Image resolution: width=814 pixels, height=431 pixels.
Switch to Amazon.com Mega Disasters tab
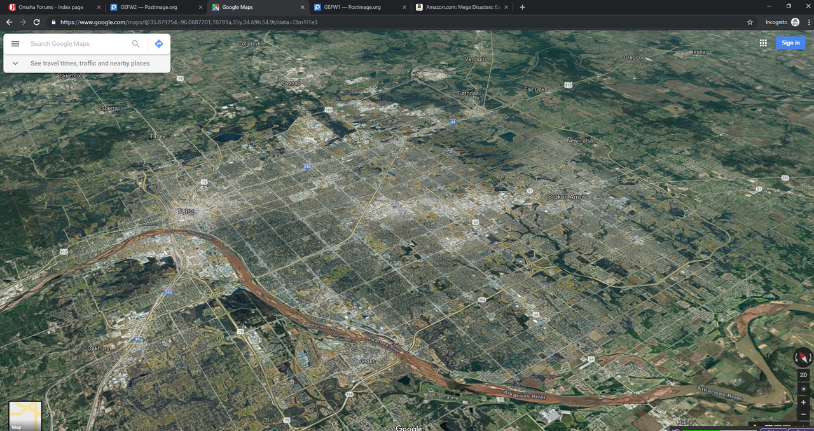click(462, 7)
